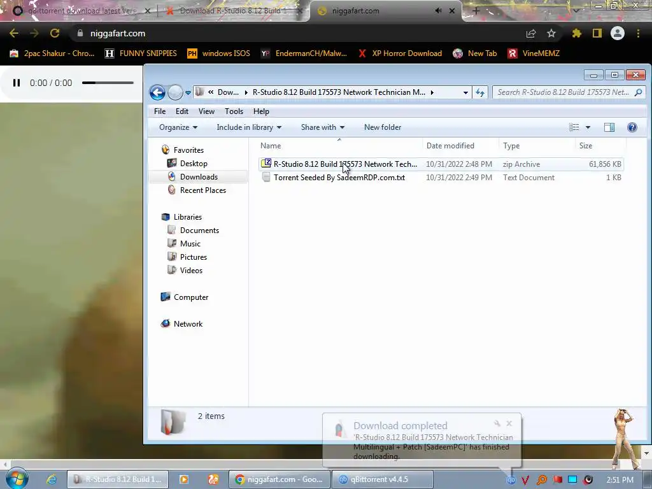Open Chrome three-dot menu

[x=638, y=33]
